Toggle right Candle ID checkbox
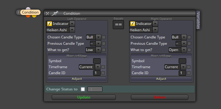221x109 pixels. click(x=189, y=73)
